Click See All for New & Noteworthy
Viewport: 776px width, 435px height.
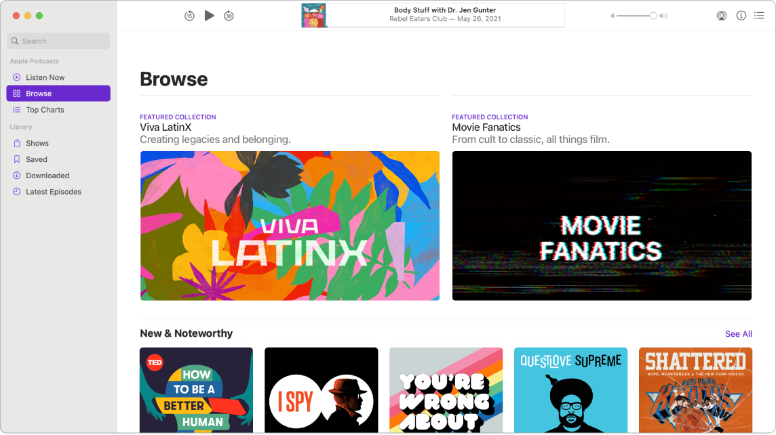738,333
